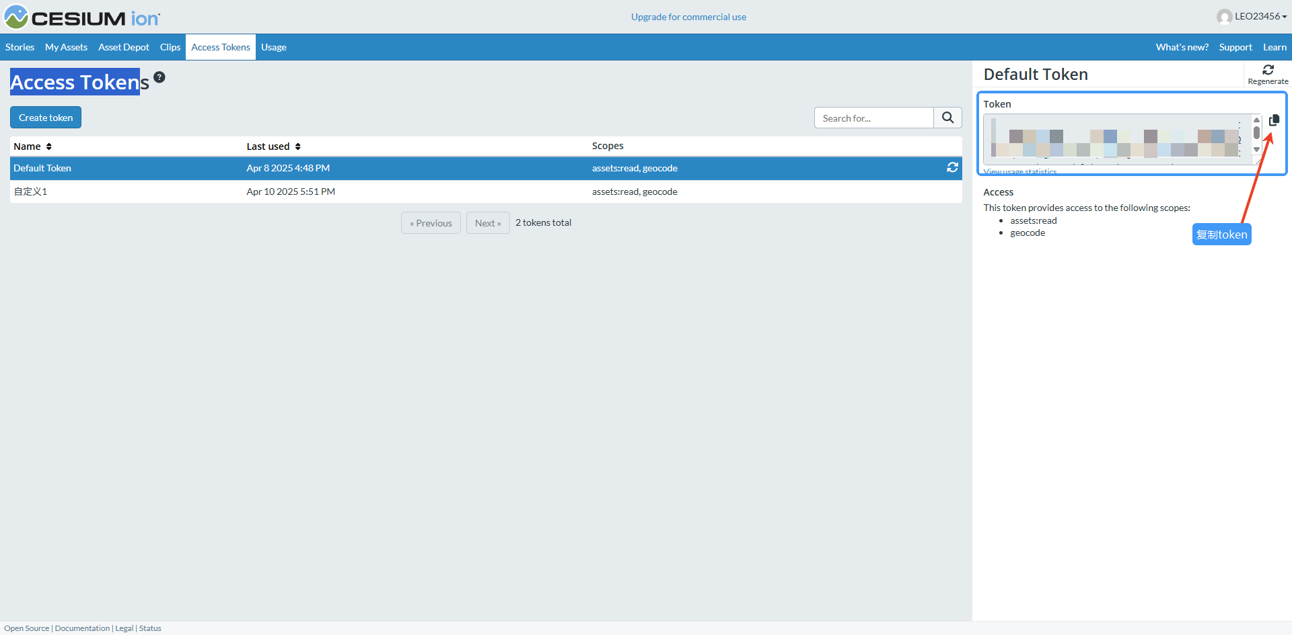Click the Scopes column header

point(608,146)
